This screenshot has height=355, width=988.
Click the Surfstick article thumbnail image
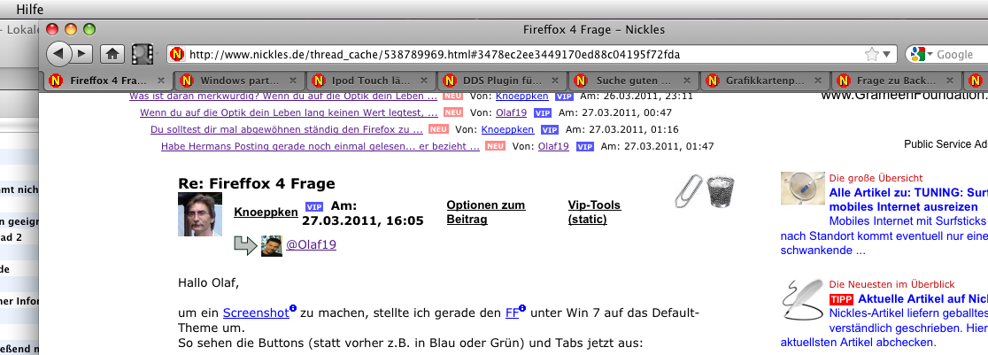coord(802,188)
